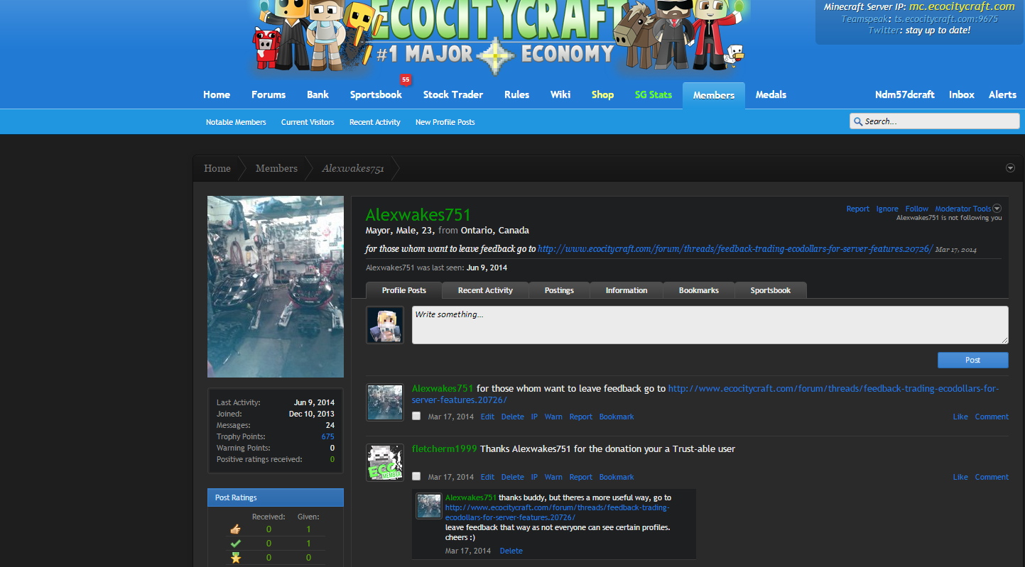Click the Members breadcrumb

tap(276, 168)
